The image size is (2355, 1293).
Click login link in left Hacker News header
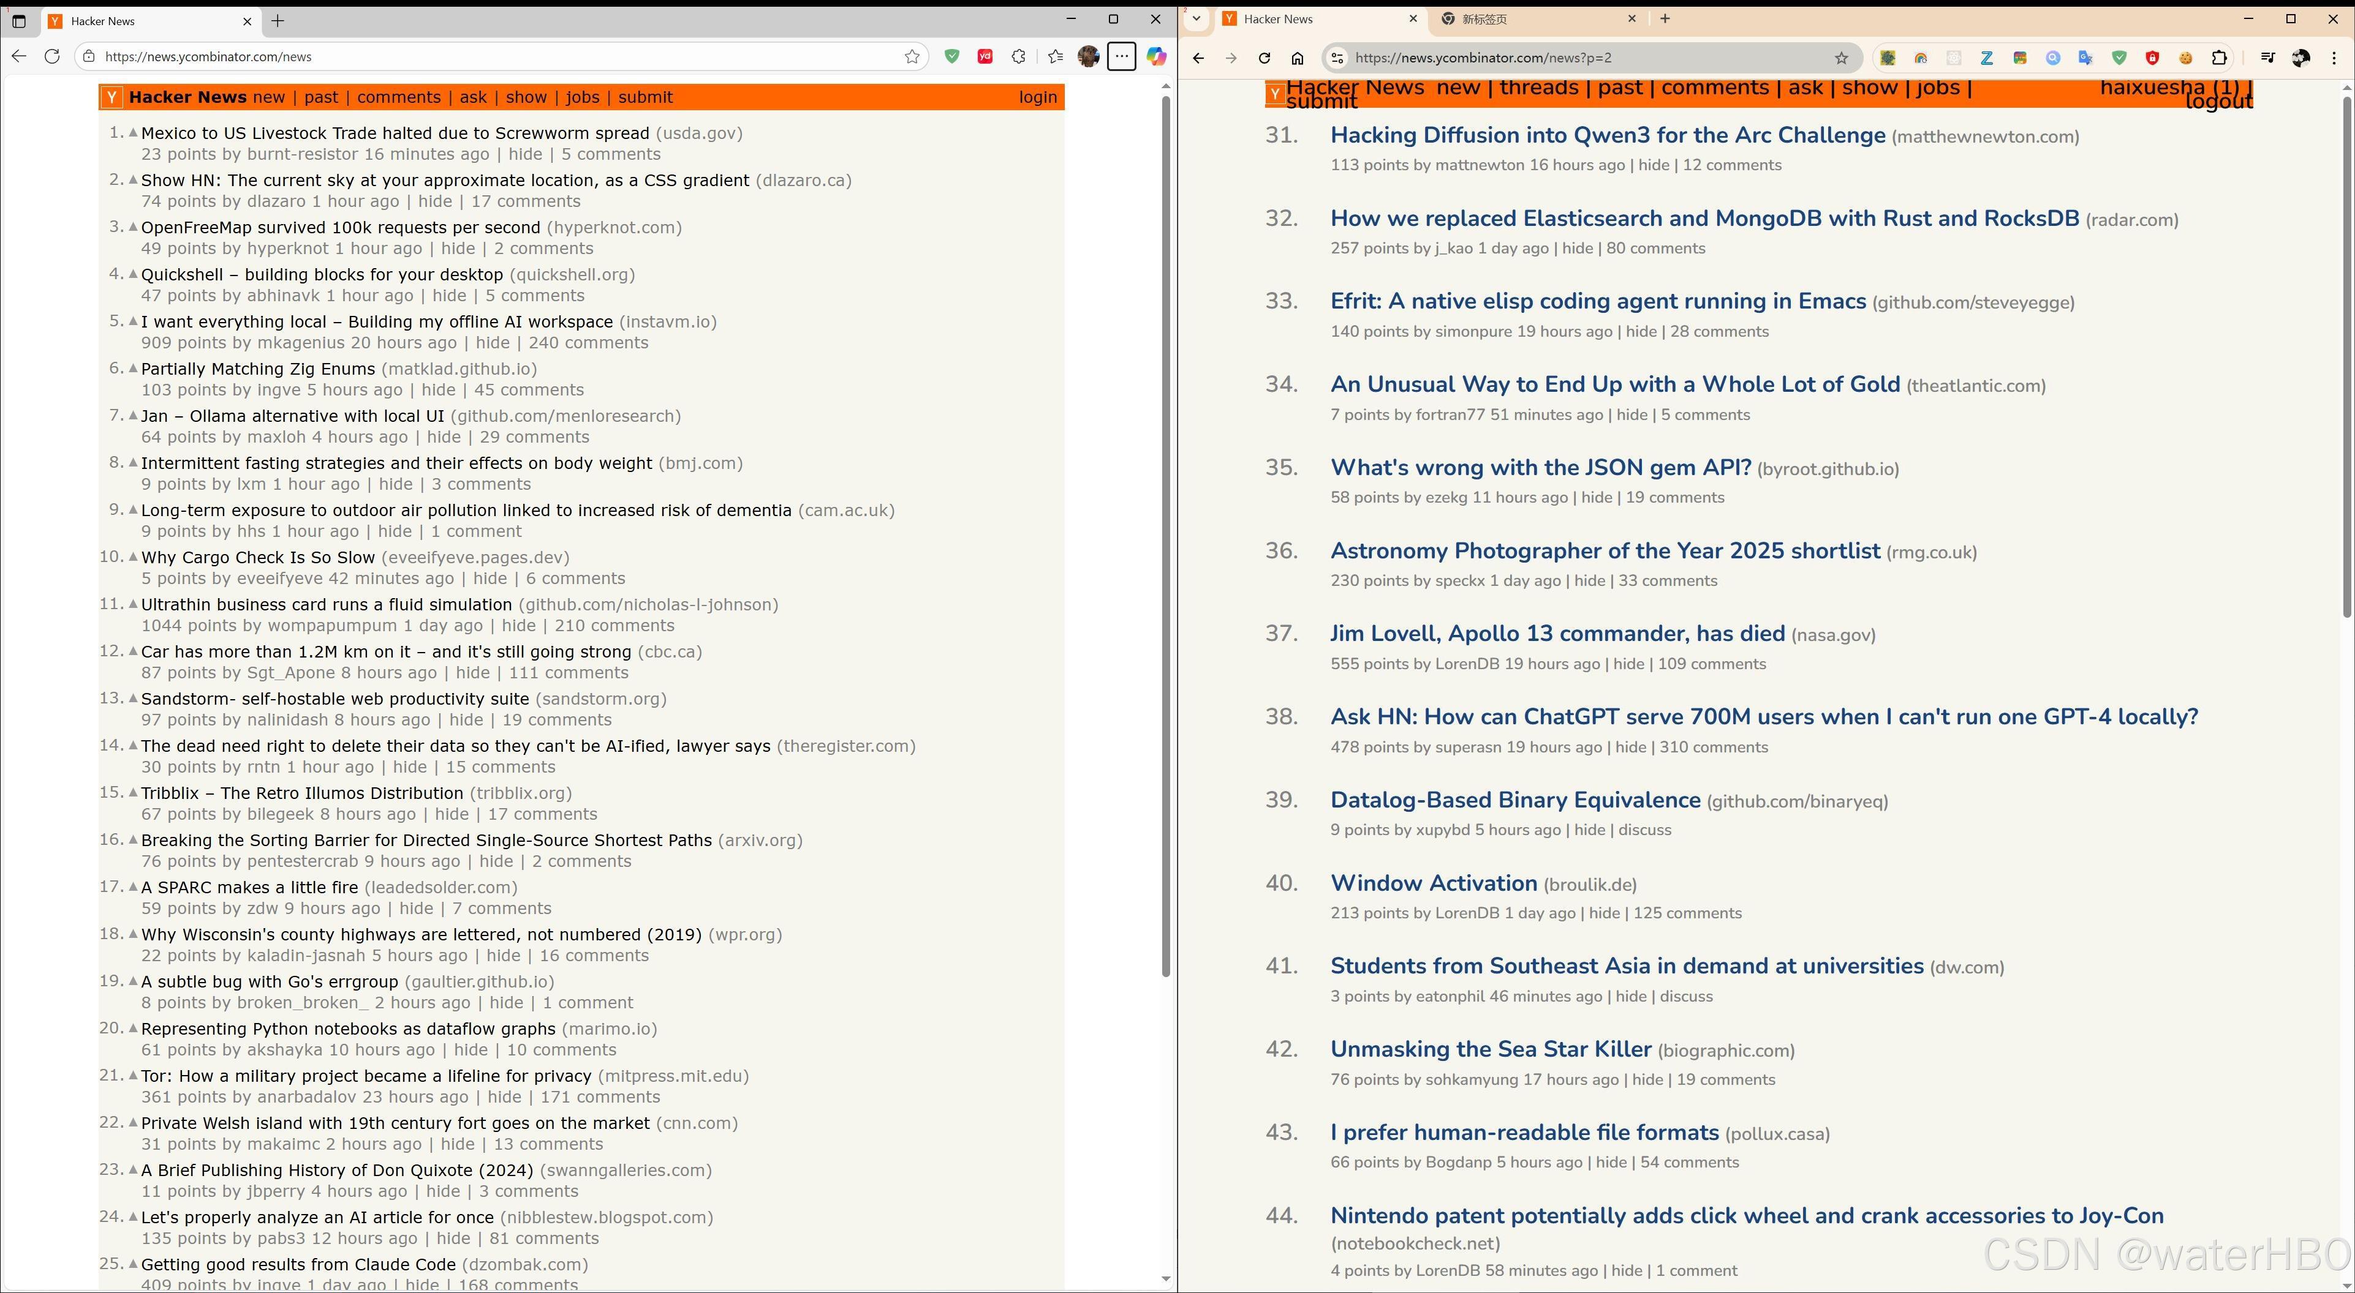pyautogui.click(x=1038, y=97)
